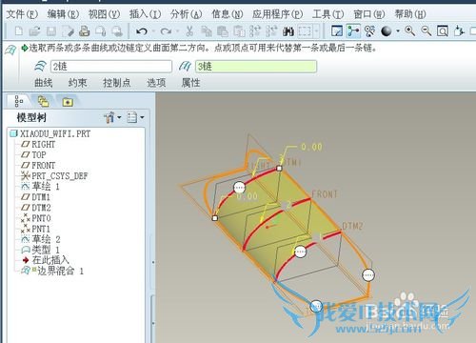
Task: Open the model tree settings dropdown
Action: [112, 118]
